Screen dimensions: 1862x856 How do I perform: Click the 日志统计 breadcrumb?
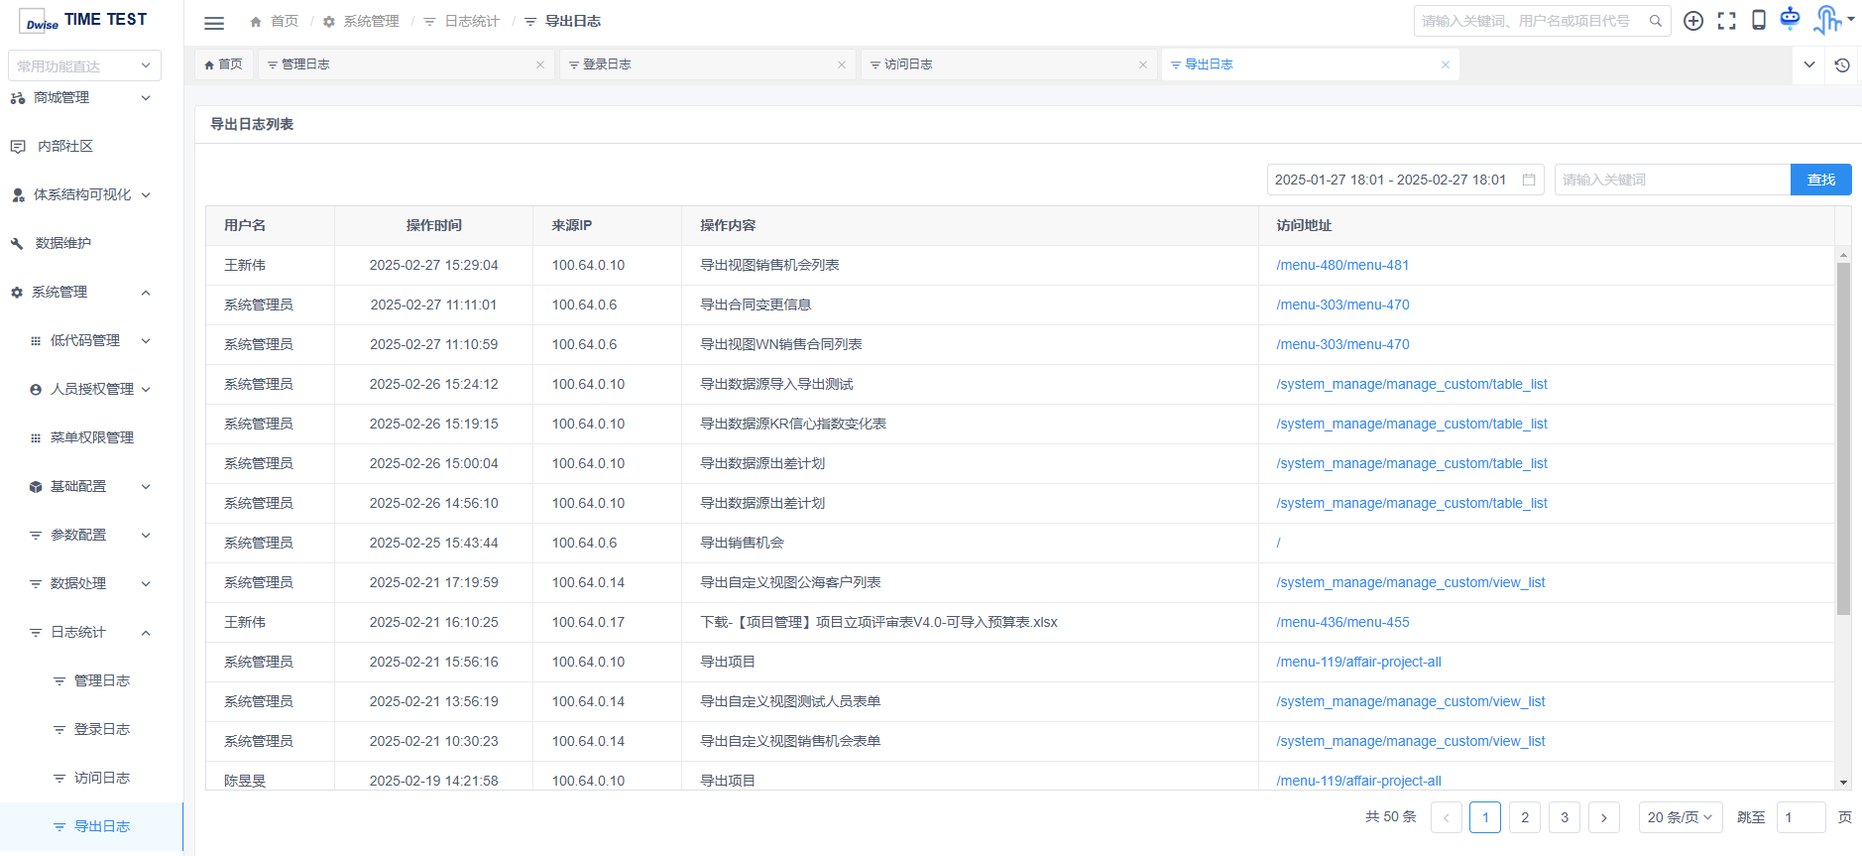pyautogui.click(x=463, y=21)
